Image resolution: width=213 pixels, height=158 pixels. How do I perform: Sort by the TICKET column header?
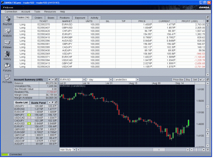[44, 21]
